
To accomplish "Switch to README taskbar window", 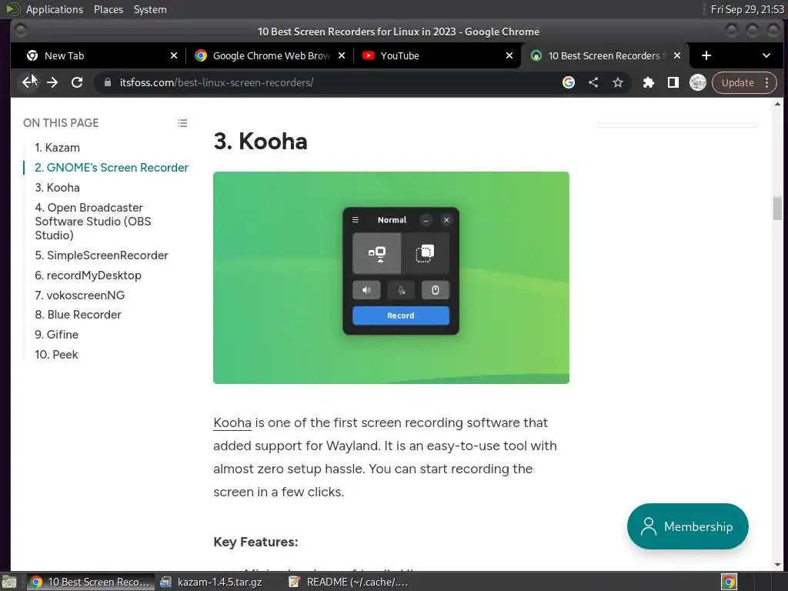I will point(349,582).
